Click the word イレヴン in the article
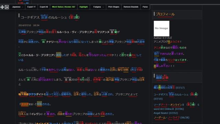 point(36,114)
